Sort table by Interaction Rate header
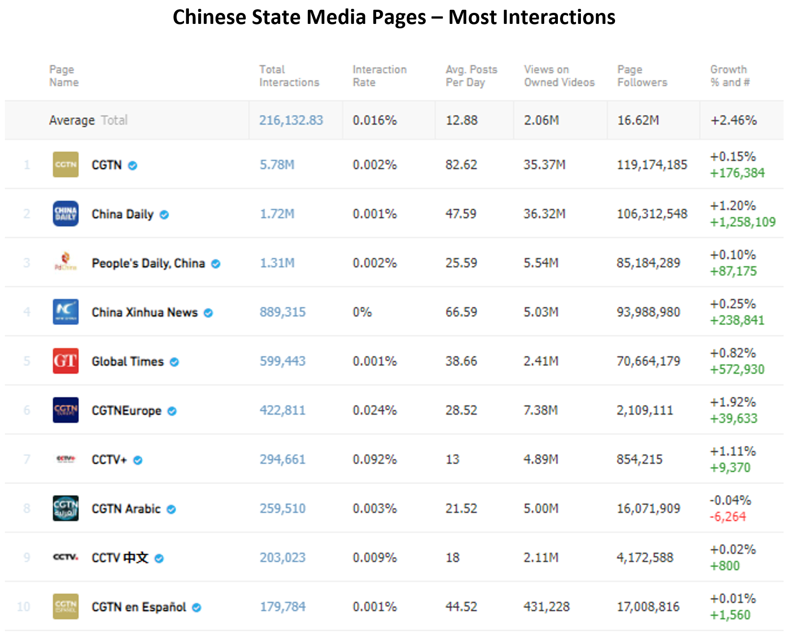This screenshot has height=639, width=792. pyautogui.click(x=380, y=76)
